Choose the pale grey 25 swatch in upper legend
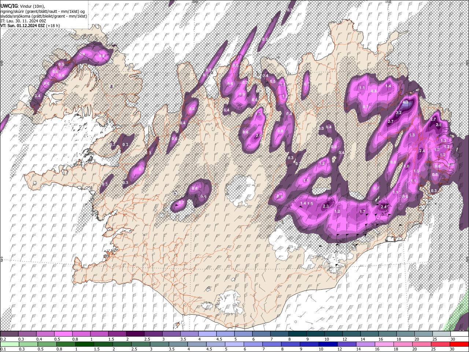Image resolution: width=469 pixels, height=352 pixels. 442,334
